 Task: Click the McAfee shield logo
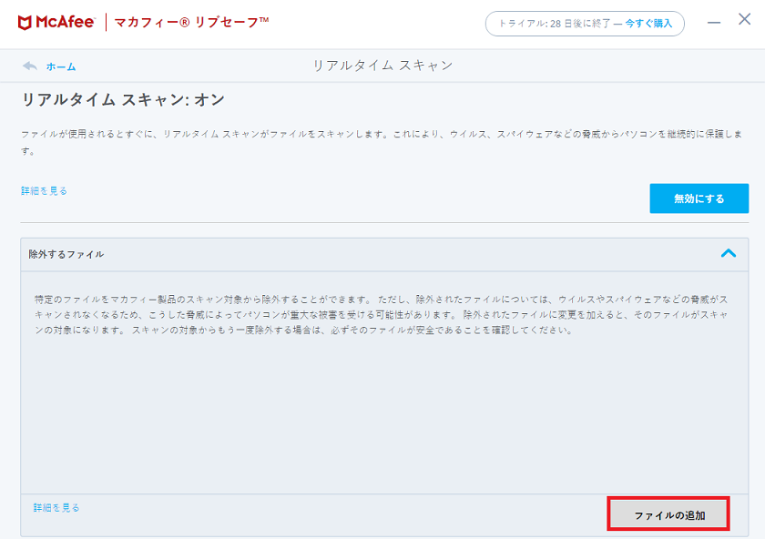coord(25,23)
